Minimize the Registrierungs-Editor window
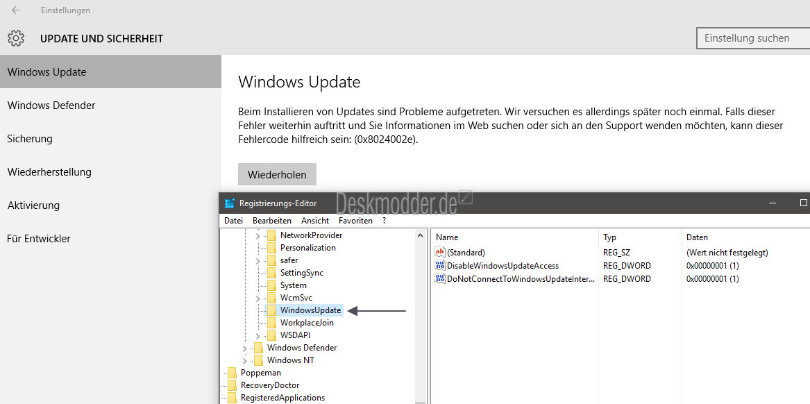 point(773,203)
